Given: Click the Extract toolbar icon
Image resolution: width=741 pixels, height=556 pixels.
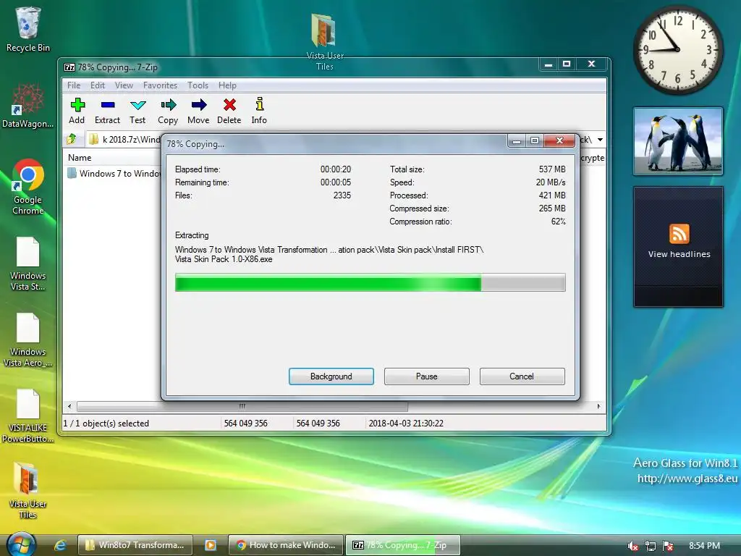Looking at the screenshot, I should pyautogui.click(x=107, y=111).
